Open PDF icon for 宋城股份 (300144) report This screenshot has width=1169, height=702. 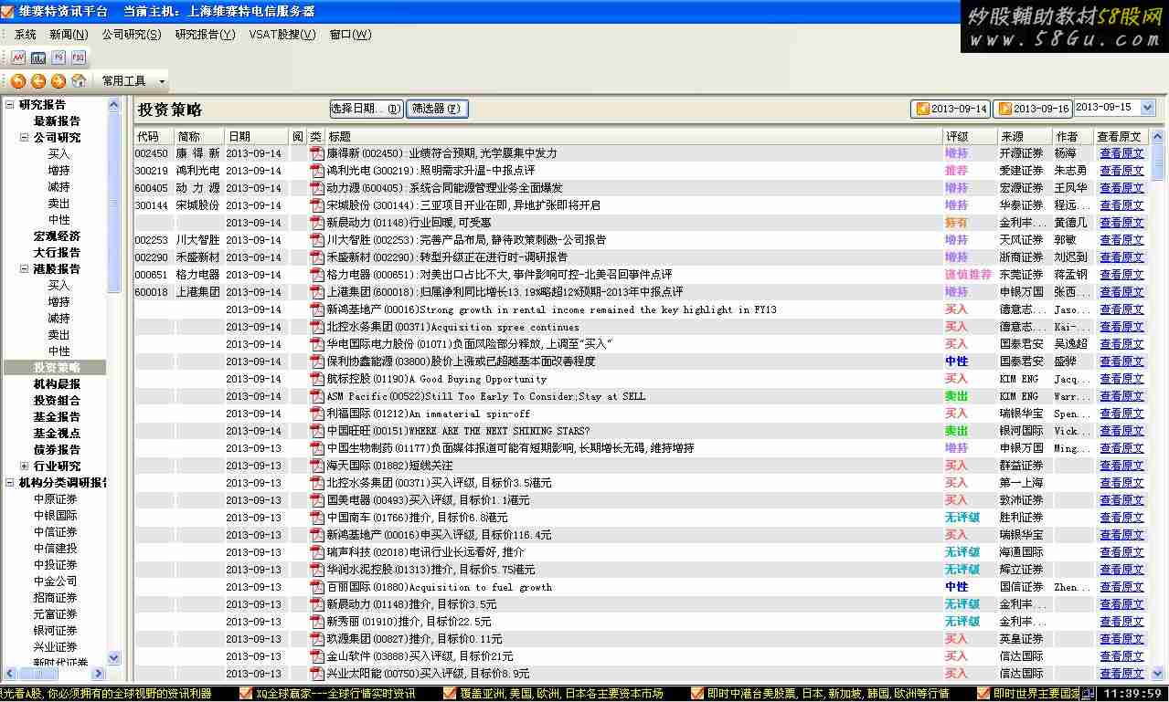tap(318, 205)
